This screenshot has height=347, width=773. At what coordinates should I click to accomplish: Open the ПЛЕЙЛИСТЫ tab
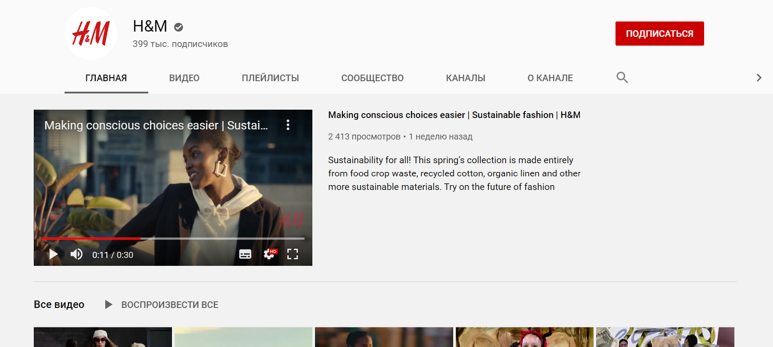270,78
